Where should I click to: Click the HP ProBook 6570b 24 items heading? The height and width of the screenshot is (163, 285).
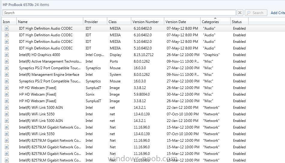pyautogui.click(x=26, y=4)
